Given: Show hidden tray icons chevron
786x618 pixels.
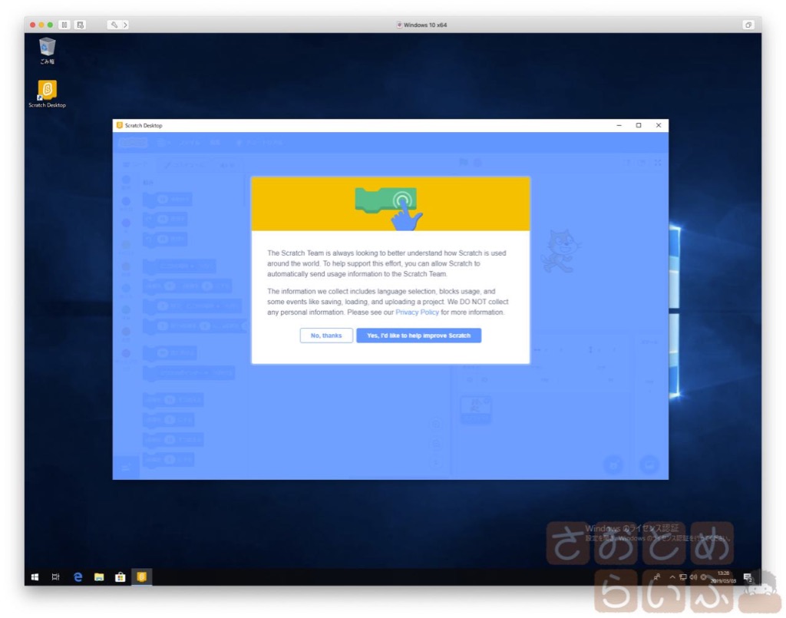Looking at the screenshot, I should click(x=672, y=577).
